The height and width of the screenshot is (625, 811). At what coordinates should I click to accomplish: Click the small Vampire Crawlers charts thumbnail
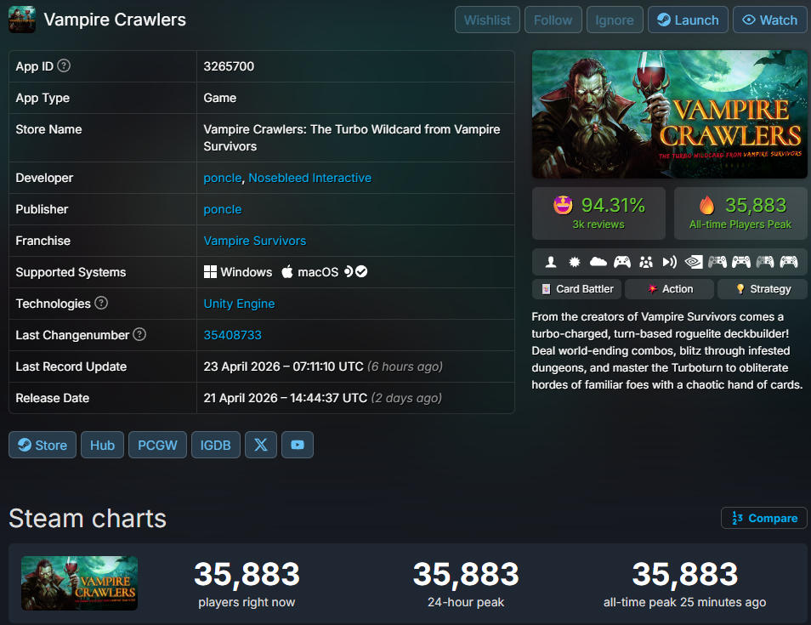coord(79,583)
